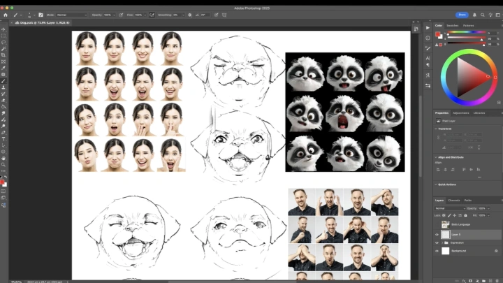Open the brush Mode dropdown
503x283 pixels.
pos(72,15)
